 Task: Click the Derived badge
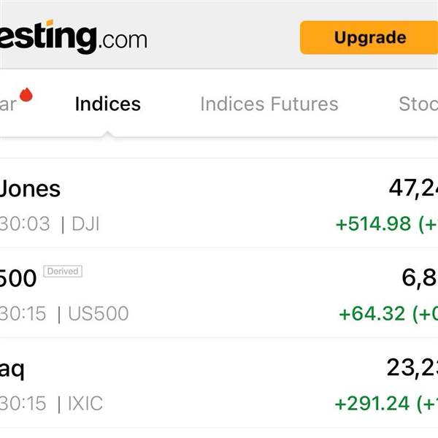tap(63, 272)
